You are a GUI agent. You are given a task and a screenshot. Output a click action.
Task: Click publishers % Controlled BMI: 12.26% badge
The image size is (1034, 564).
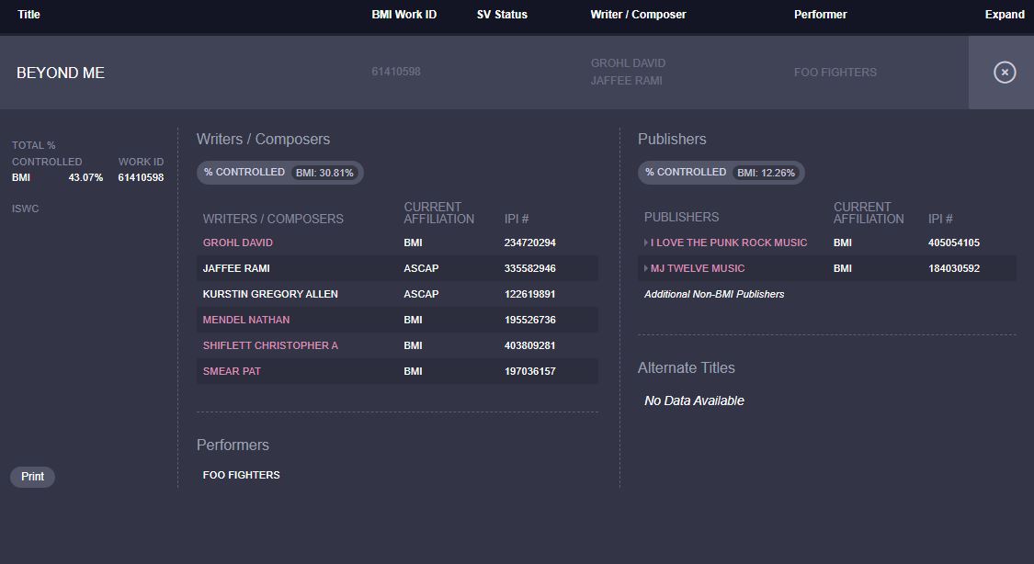(721, 173)
